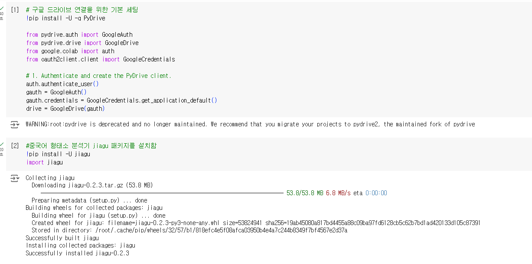Click the green checkmark beside cell 1
The height and width of the screenshot is (264, 532).
tap(2, 8)
